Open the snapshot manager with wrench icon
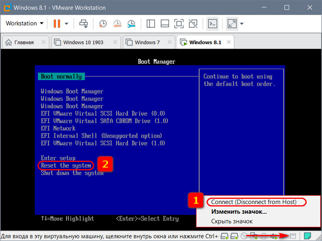Viewport: 322px width, 241px height. [132, 24]
